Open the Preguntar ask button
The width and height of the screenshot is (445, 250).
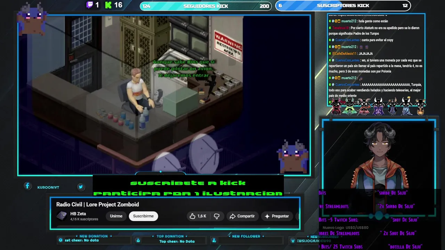277,216
